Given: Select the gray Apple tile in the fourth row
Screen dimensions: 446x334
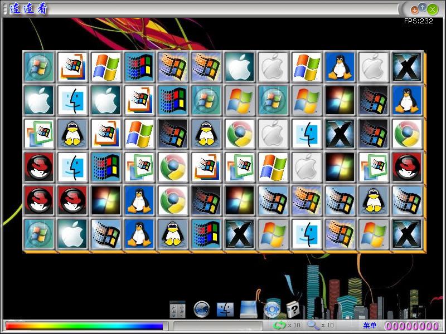Looking at the screenshot, I should coord(307,167).
